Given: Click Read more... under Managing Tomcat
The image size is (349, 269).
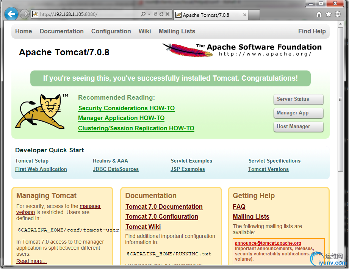Looking at the screenshot, I should pos(31,261).
